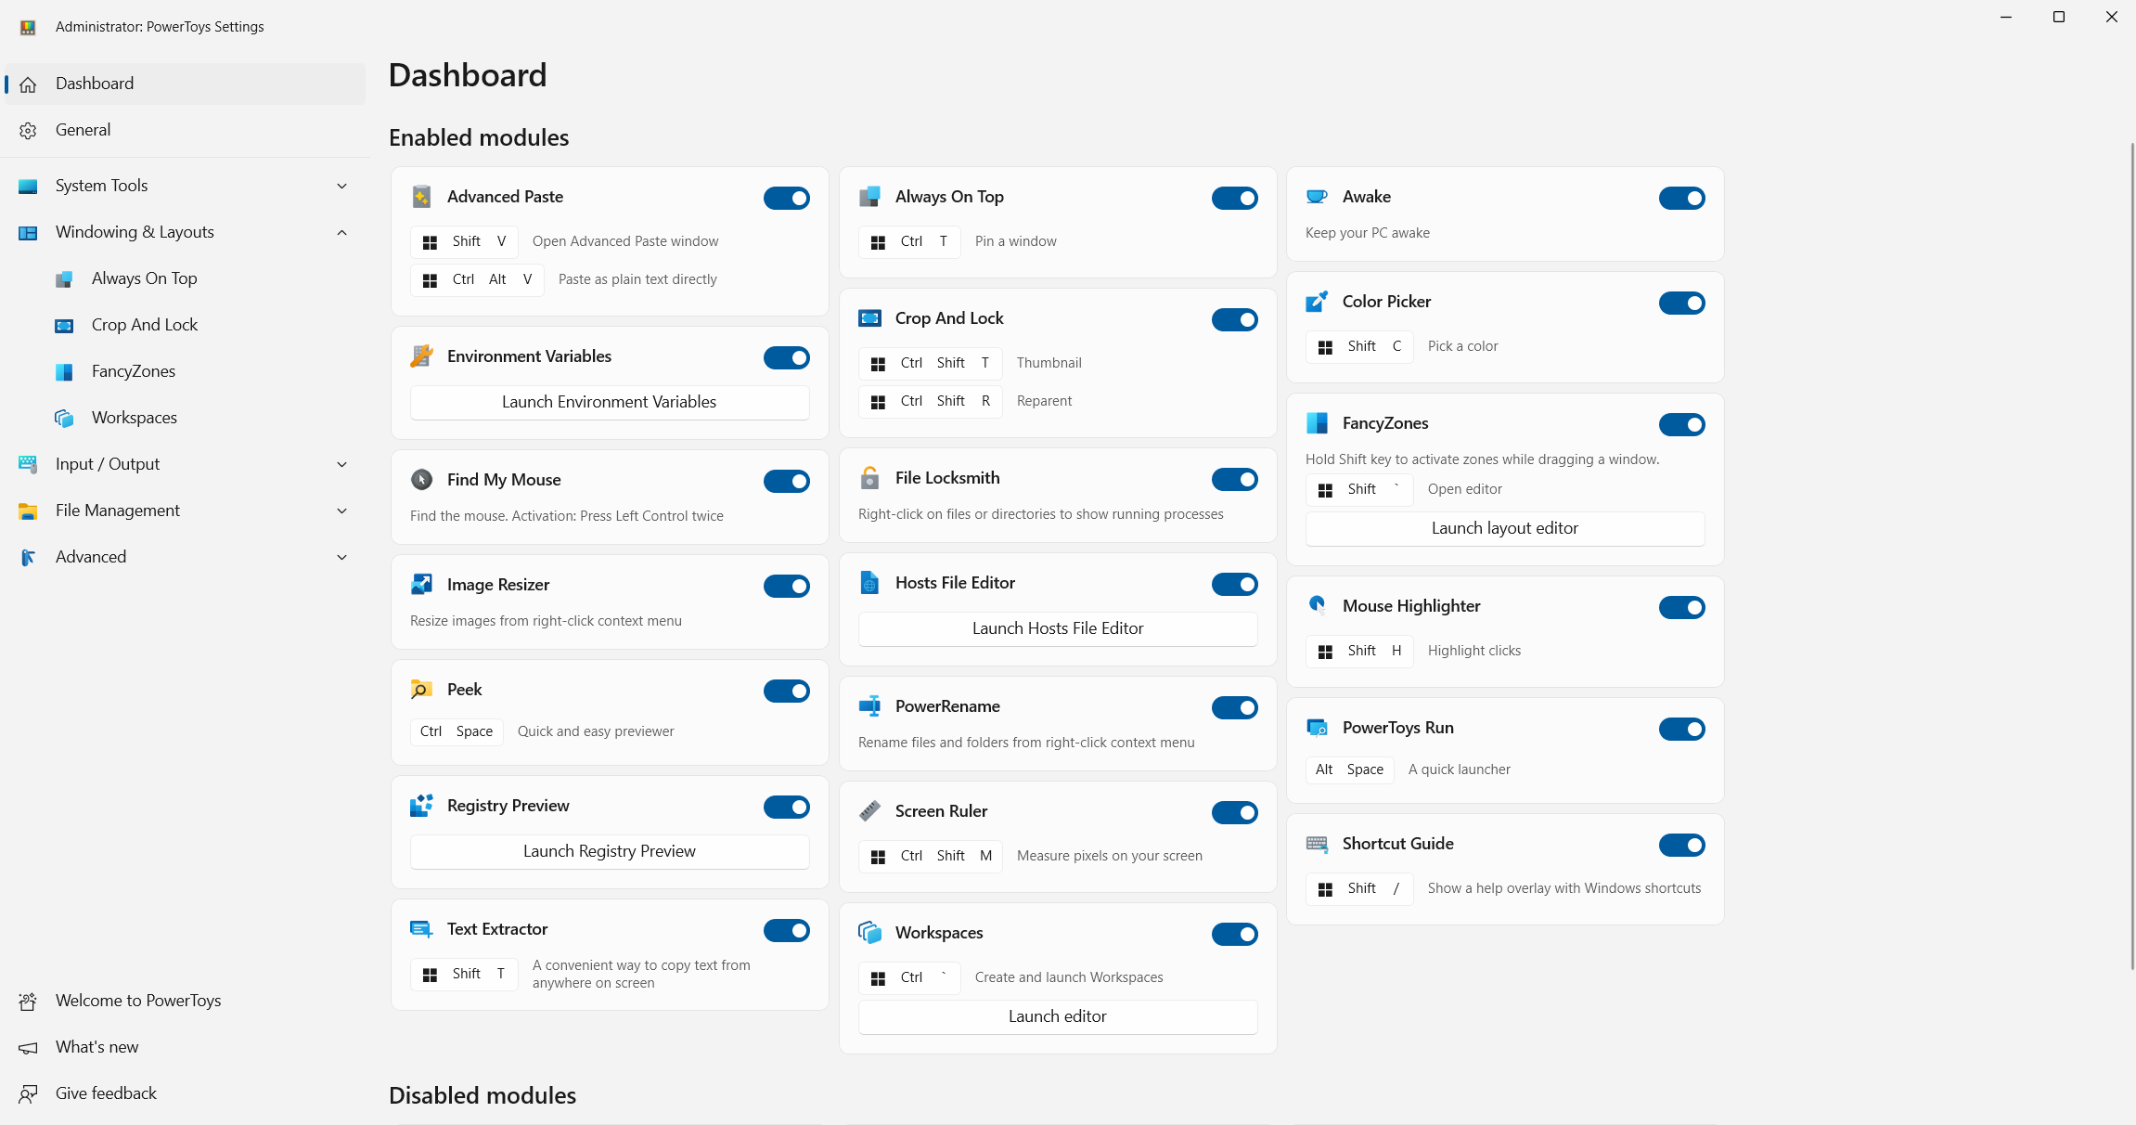Click the Color Picker module icon
The image size is (2136, 1125).
(x=1317, y=302)
